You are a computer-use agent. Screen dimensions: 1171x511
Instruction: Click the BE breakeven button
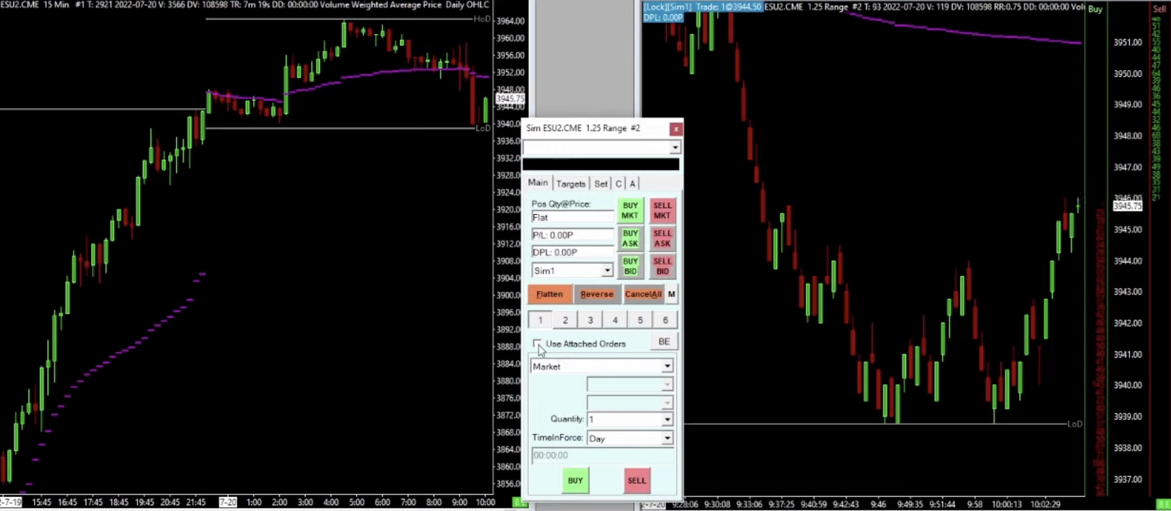pos(664,342)
